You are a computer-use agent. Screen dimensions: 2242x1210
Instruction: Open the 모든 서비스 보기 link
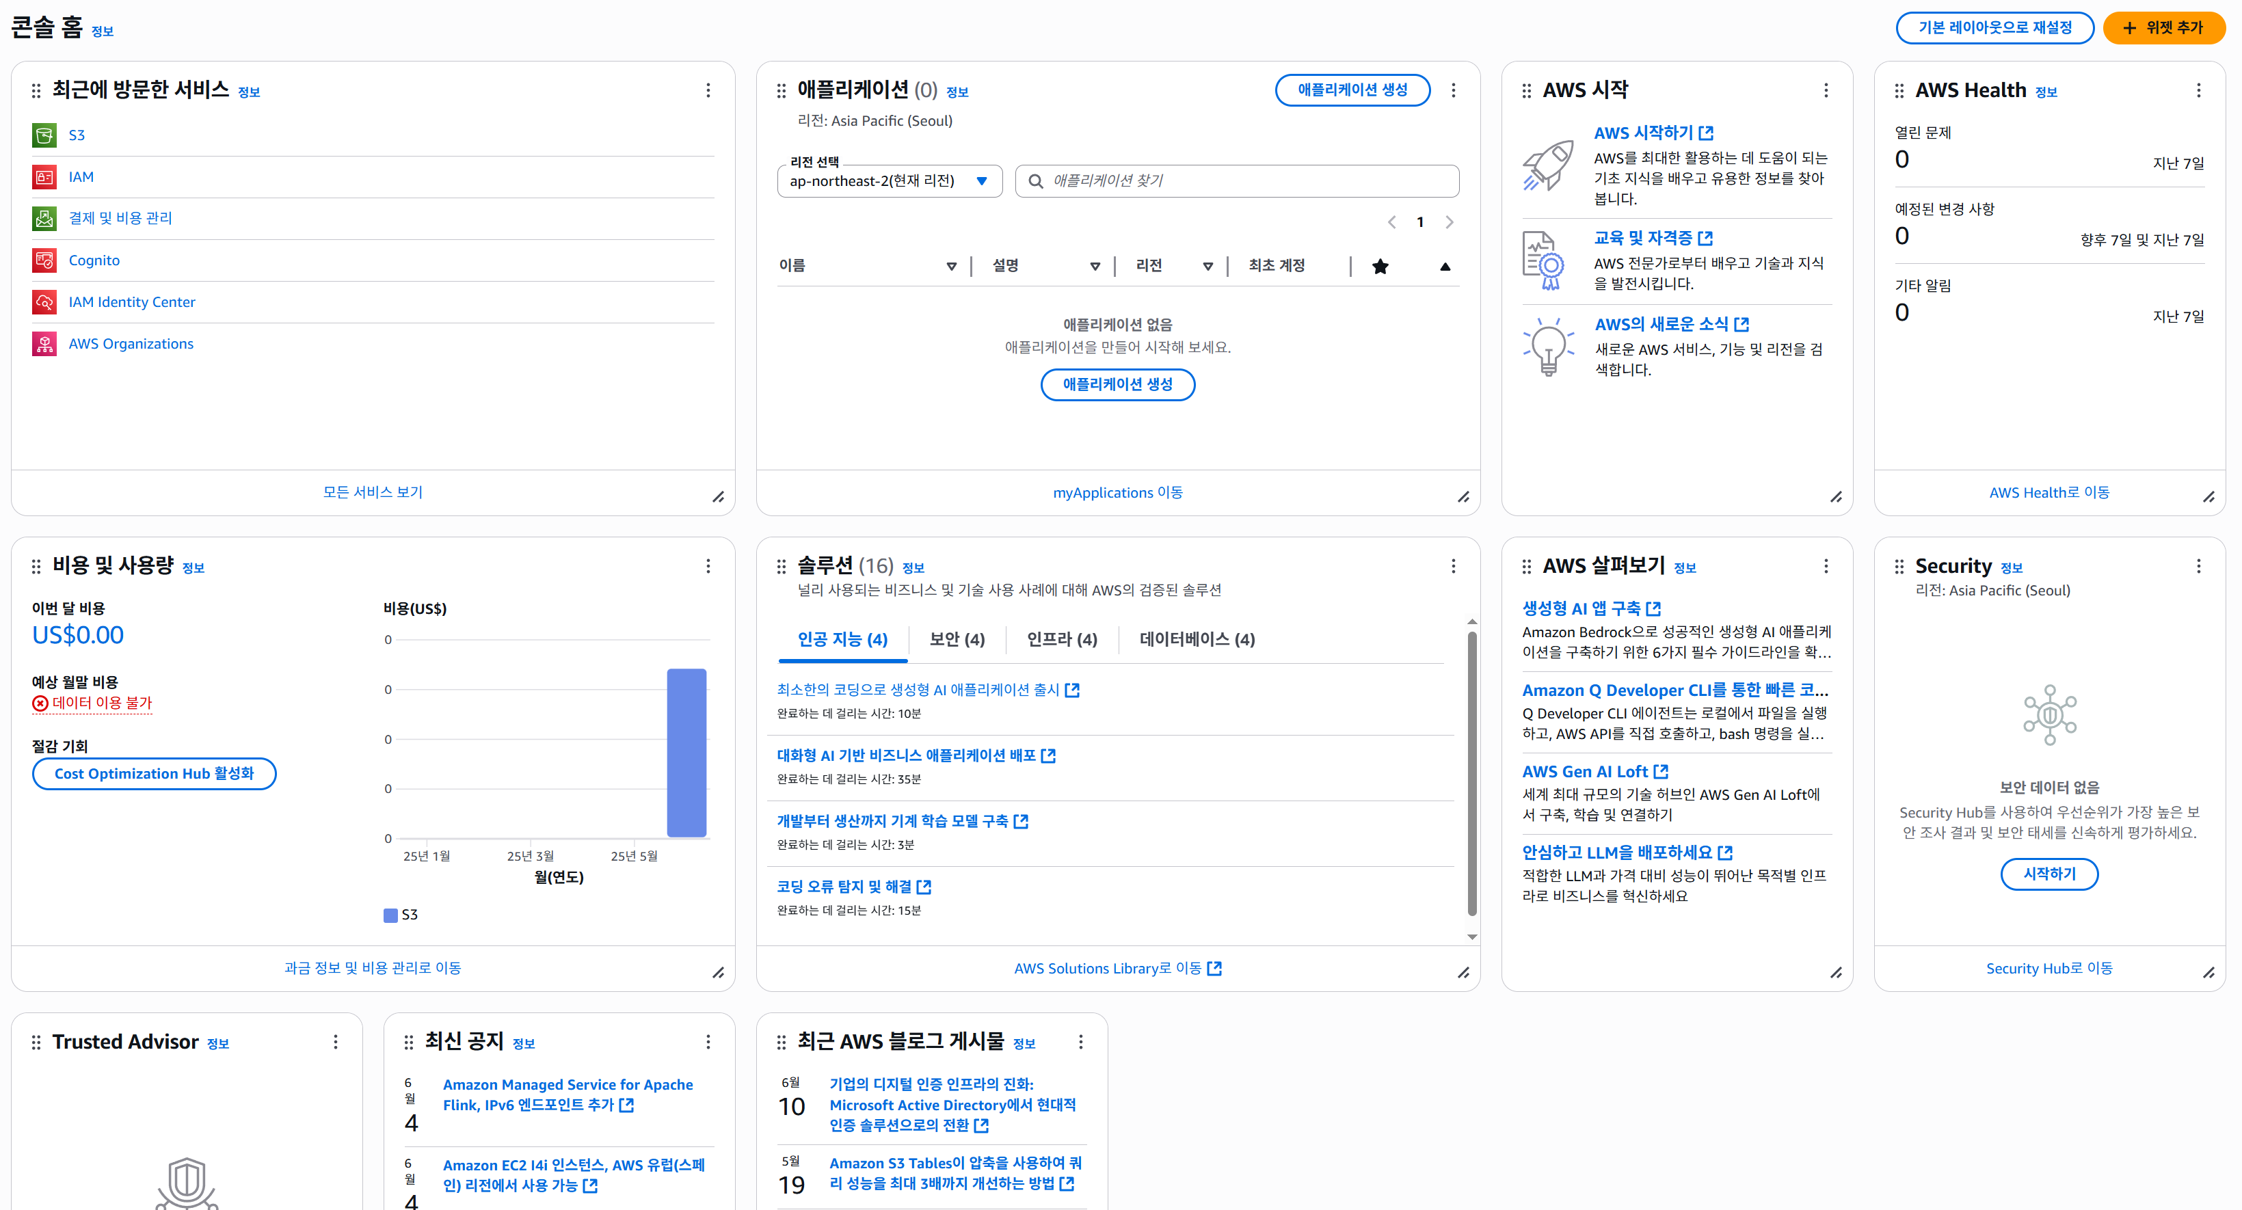click(x=373, y=492)
